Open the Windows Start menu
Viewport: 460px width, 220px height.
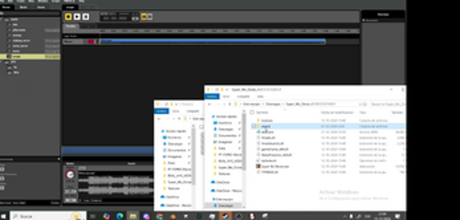(4, 216)
